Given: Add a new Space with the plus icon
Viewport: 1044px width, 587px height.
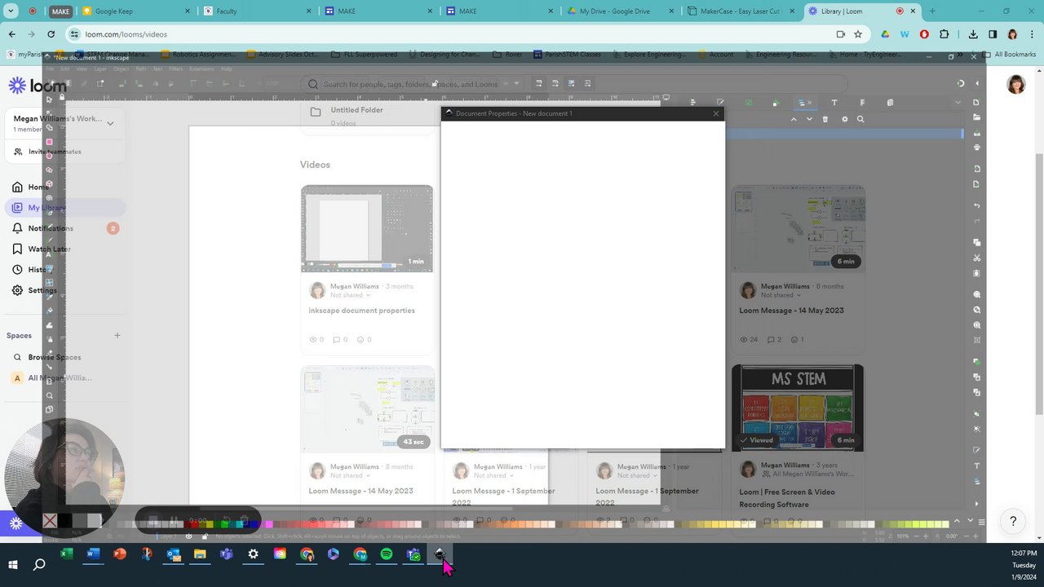Looking at the screenshot, I should (x=117, y=335).
